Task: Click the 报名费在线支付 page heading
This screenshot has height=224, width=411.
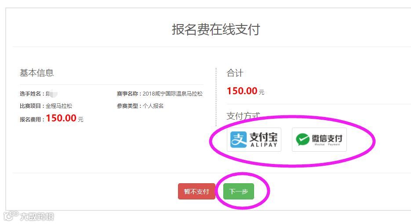Action: [x=216, y=29]
